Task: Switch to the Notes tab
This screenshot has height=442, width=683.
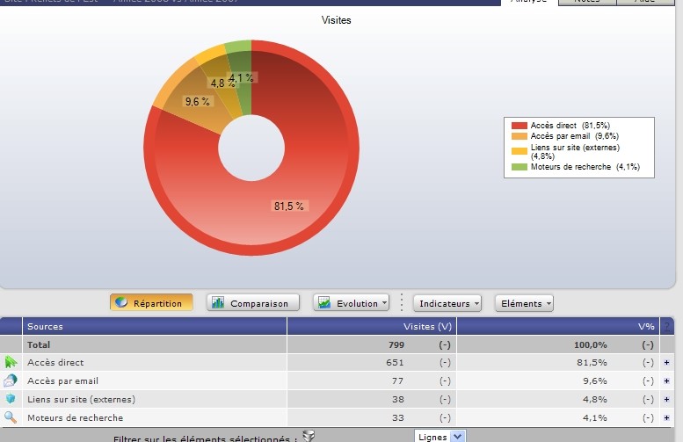Action: [x=586, y=2]
